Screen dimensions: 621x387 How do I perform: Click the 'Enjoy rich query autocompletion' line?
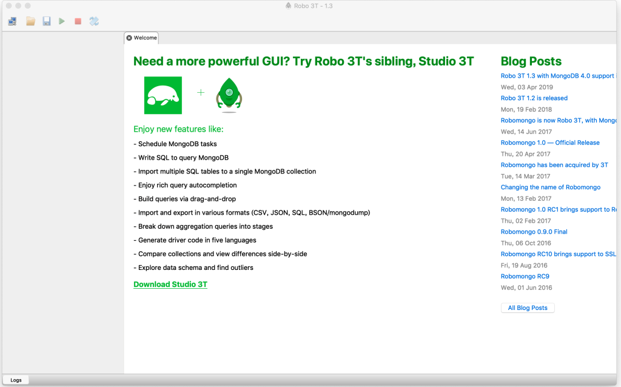click(x=185, y=186)
